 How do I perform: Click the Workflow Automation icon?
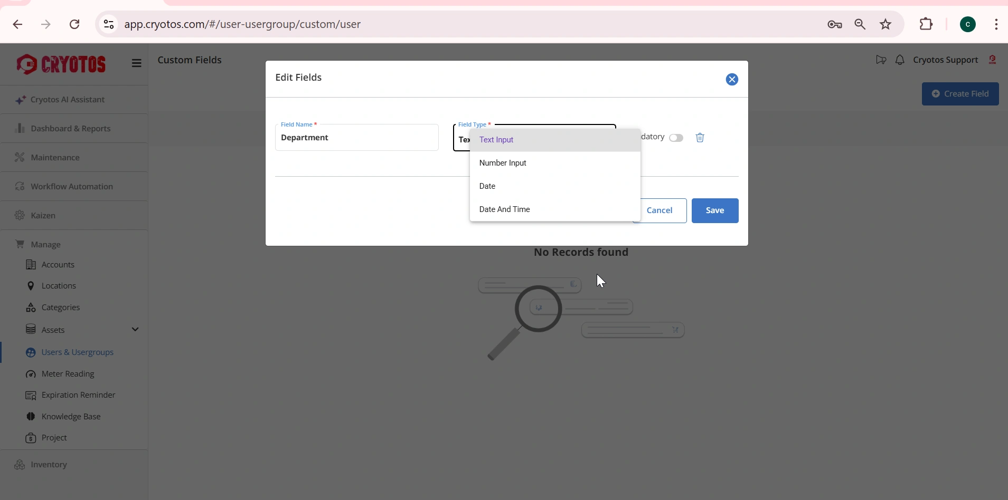(20, 186)
